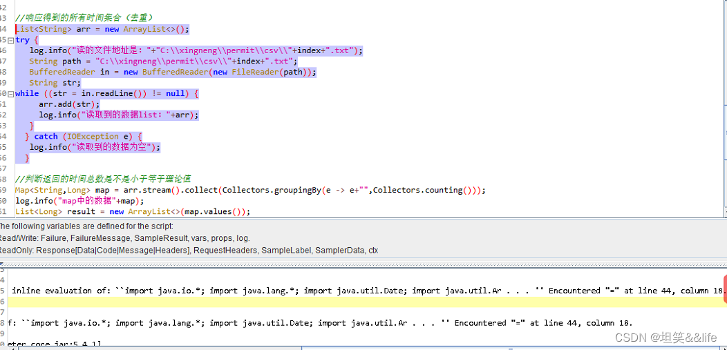Click the log line ending 'line 44, column 18.'
Screen dimensions: 727x350
(320, 323)
